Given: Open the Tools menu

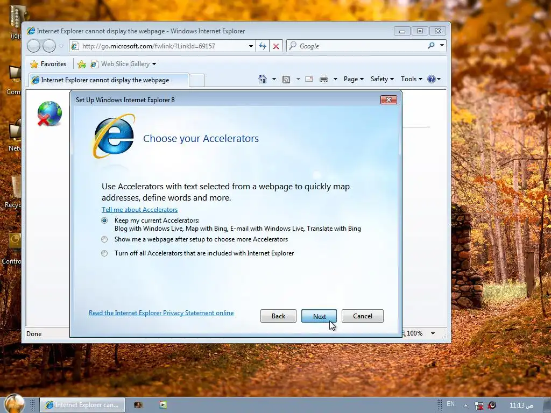Looking at the screenshot, I should click(412, 79).
